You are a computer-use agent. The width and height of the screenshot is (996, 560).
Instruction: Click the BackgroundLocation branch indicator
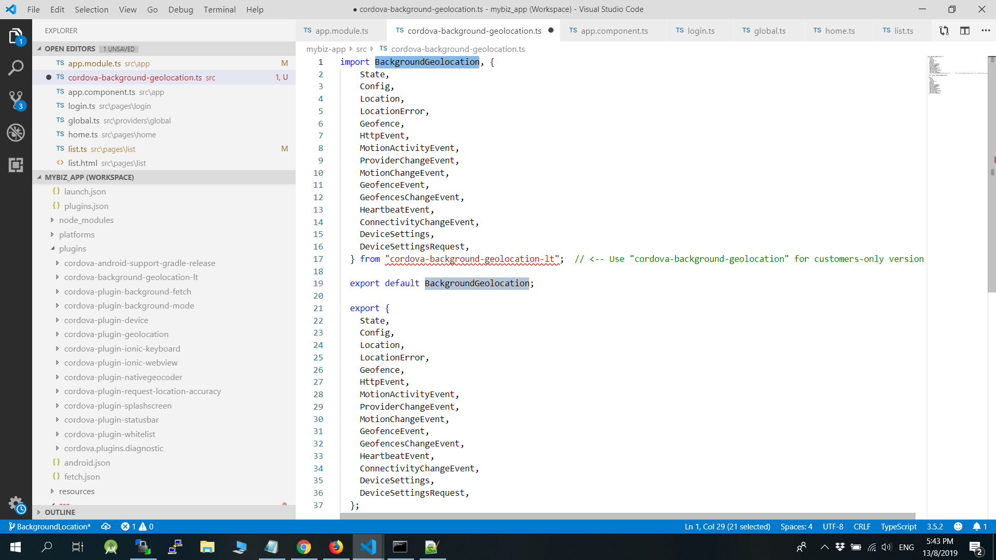click(49, 526)
